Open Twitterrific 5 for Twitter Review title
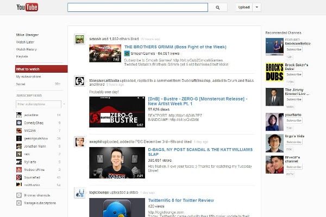The image size is (326, 217). [181, 200]
